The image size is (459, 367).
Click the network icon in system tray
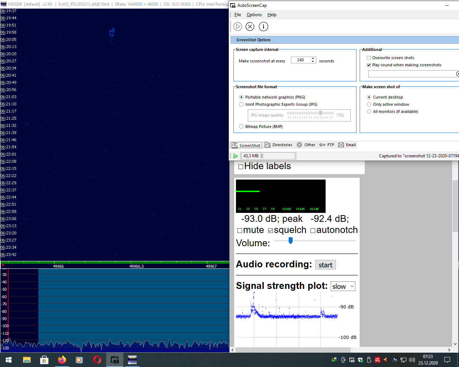pyautogui.click(x=403, y=360)
